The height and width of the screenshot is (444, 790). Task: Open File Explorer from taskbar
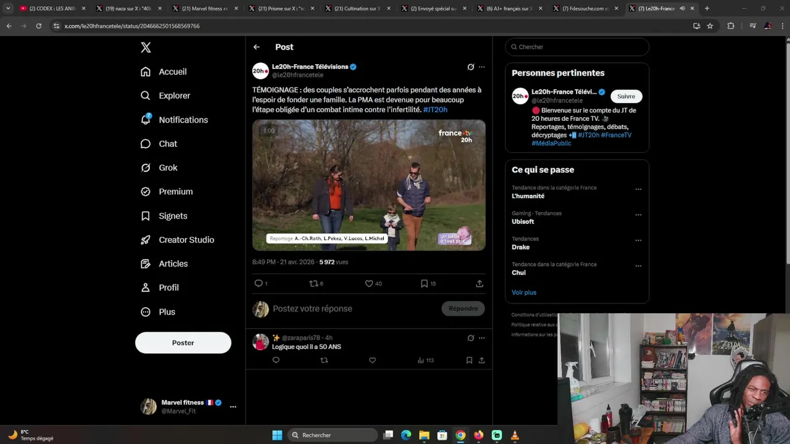pyautogui.click(x=424, y=435)
